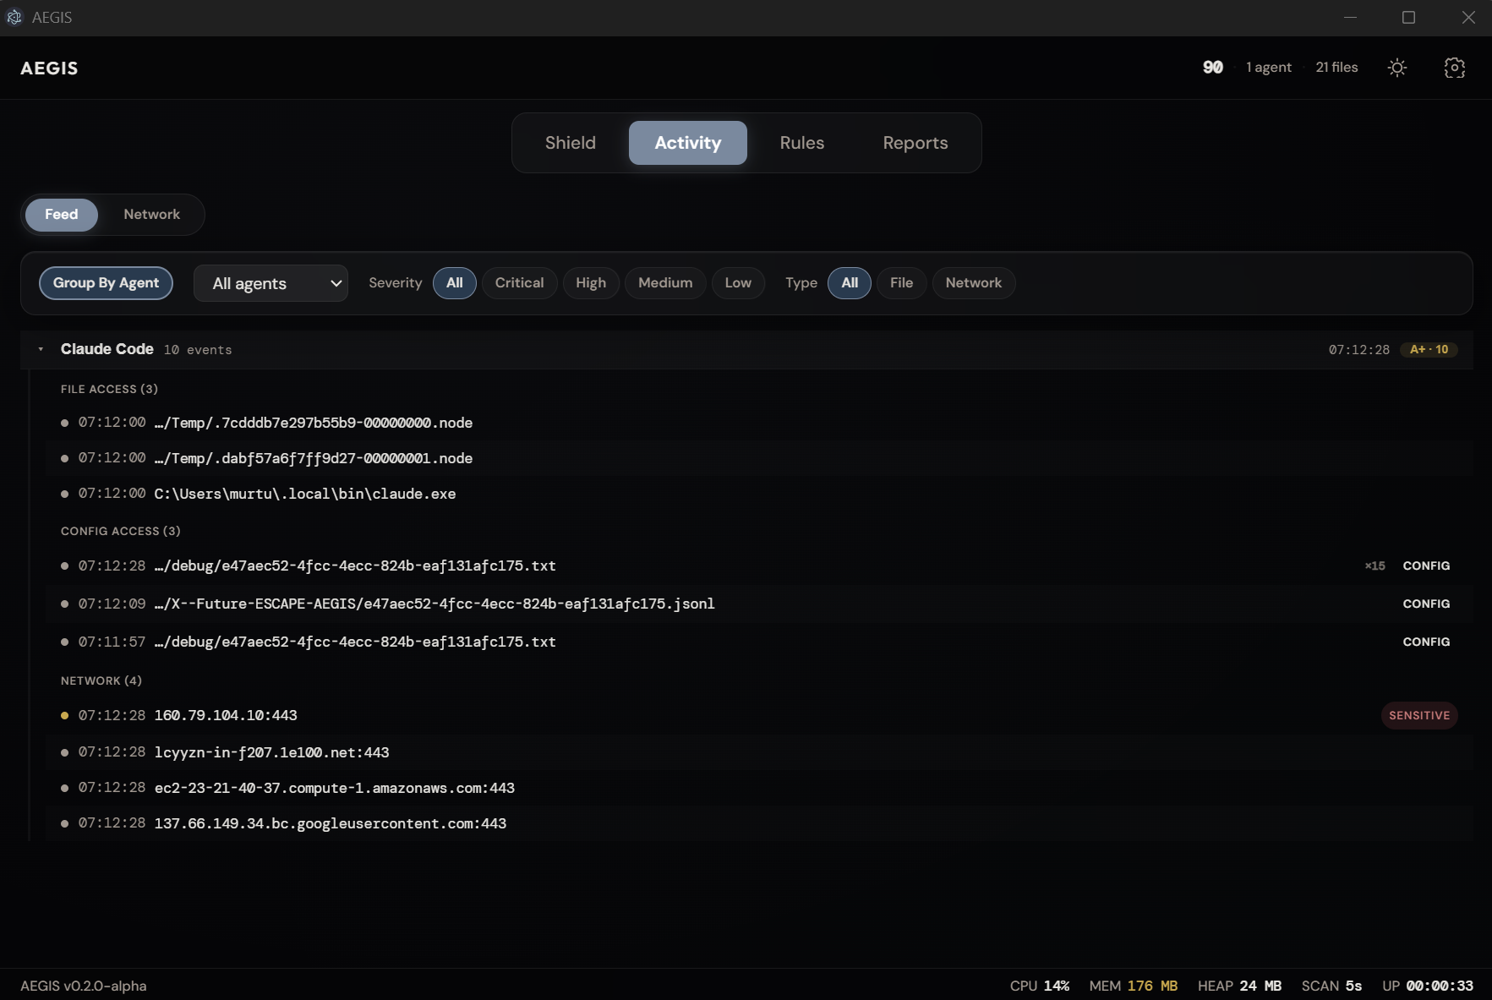1492x1000 pixels.
Task: Toggle light/dark theme sun icon
Action: [x=1397, y=68]
